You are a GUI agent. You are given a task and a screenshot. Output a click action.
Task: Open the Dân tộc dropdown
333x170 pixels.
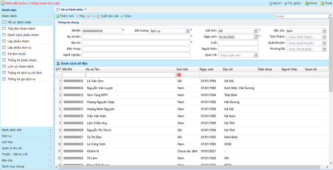pos(324,30)
